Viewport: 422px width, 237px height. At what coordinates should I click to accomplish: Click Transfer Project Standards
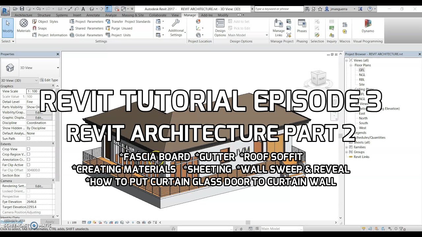click(x=128, y=21)
